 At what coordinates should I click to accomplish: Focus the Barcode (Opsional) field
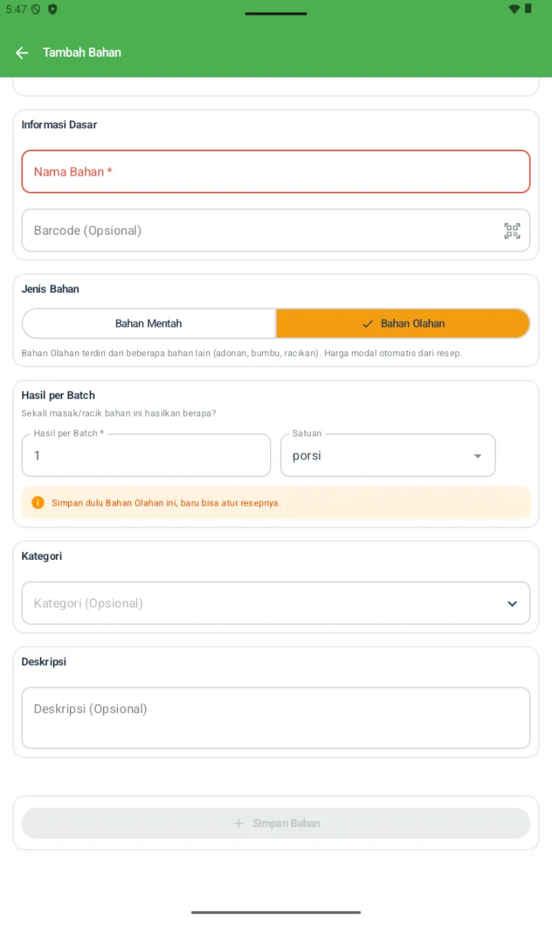(x=276, y=230)
